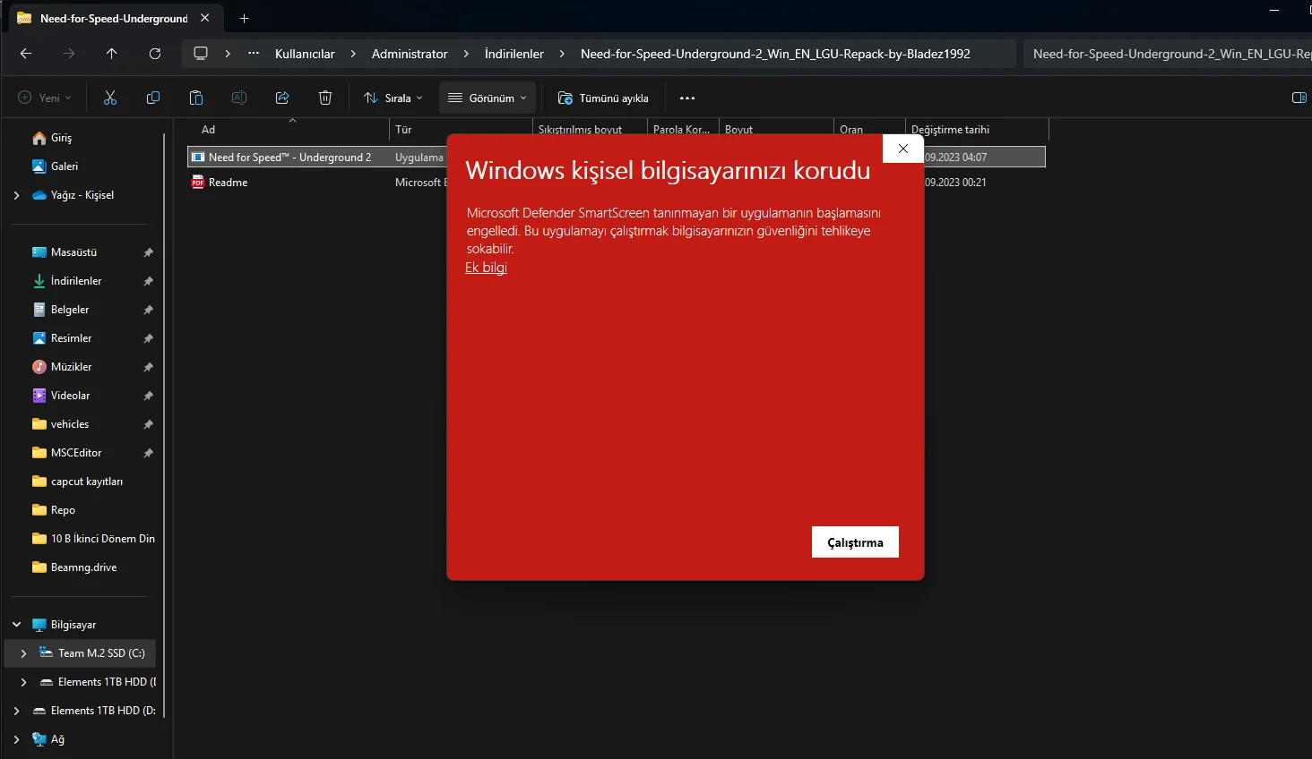This screenshot has height=759, width=1312.
Task: Click the rename icon in toolbar
Action: point(239,98)
